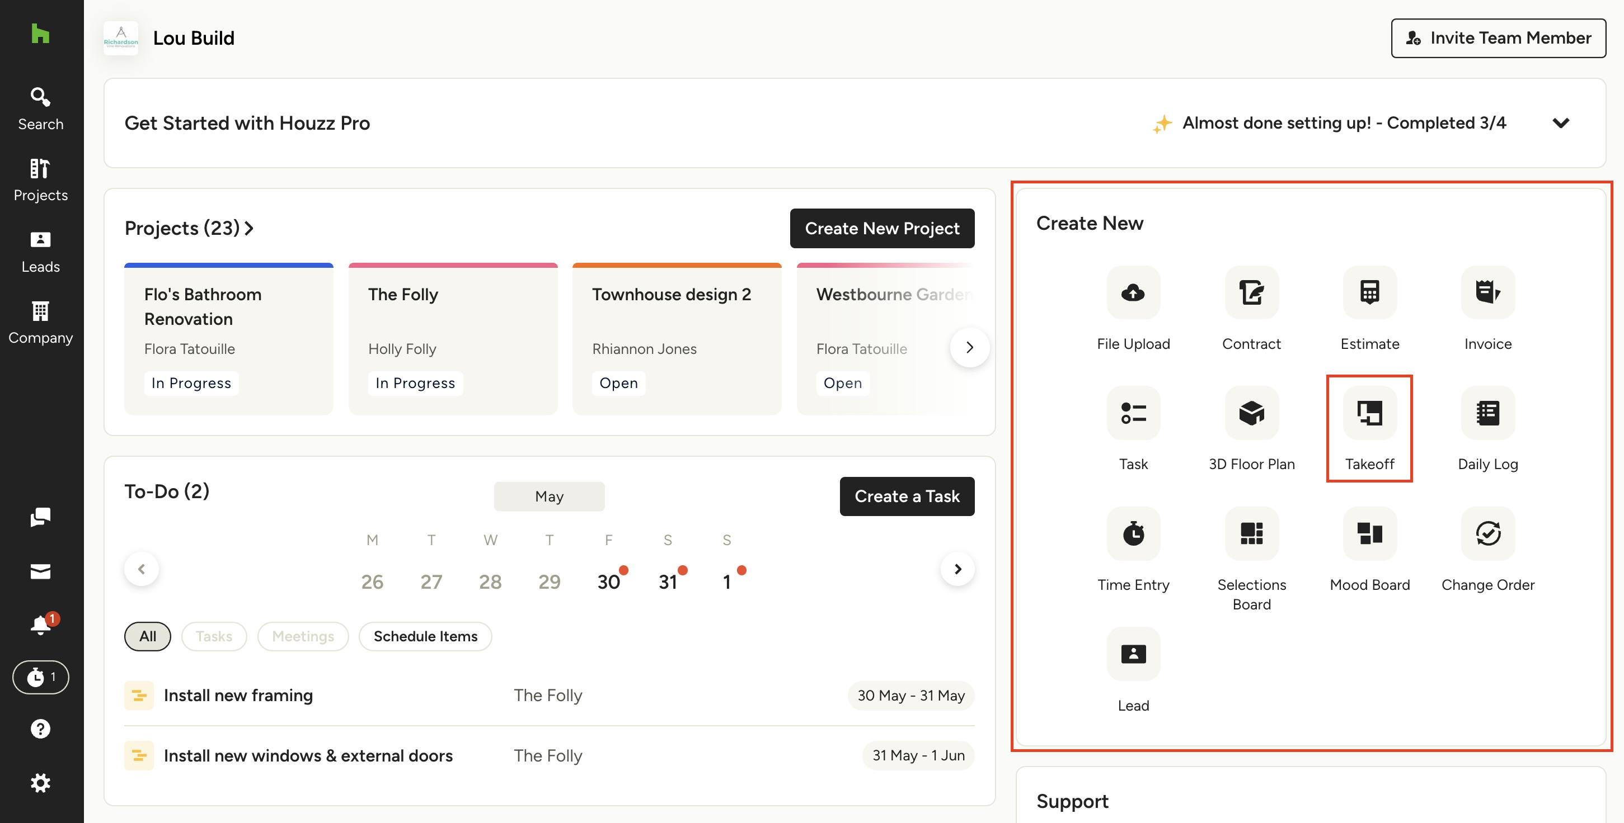This screenshot has width=1624, height=823.
Task: Create a new File Upload
Action: [x=1133, y=309]
